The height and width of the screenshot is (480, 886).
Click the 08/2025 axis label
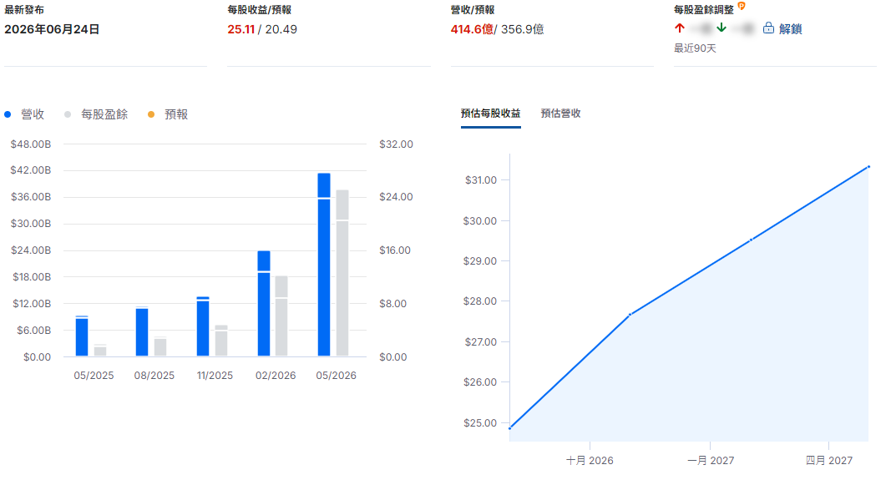click(x=154, y=376)
